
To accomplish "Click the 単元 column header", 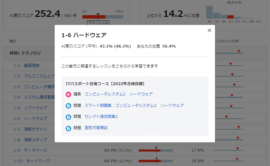I will [13, 41].
